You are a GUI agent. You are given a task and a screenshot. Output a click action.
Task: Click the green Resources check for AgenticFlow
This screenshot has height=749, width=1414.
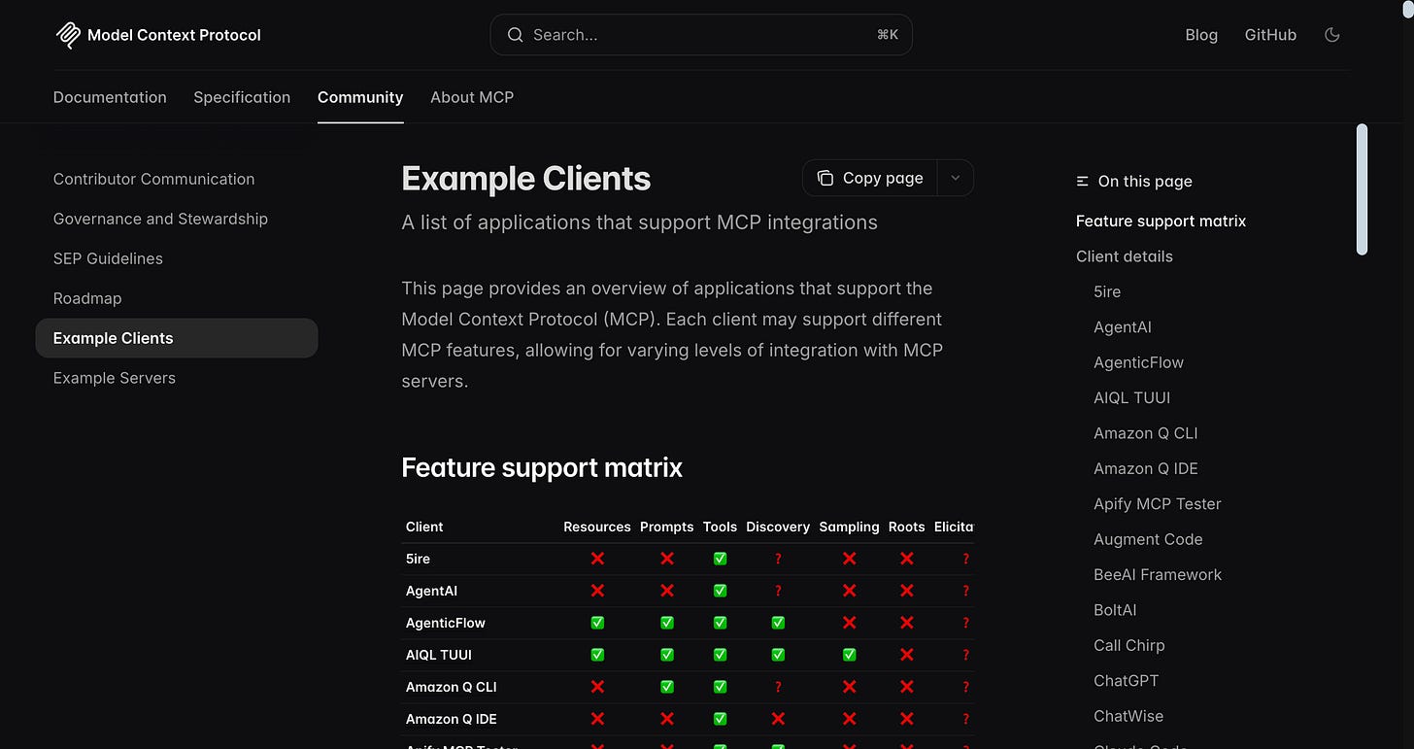(x=597, y=623)
